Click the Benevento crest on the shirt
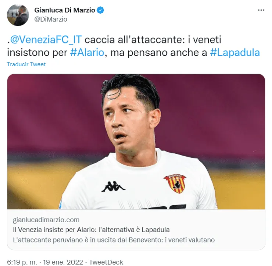Screen dimensions: 272x266 click(175, 184)
